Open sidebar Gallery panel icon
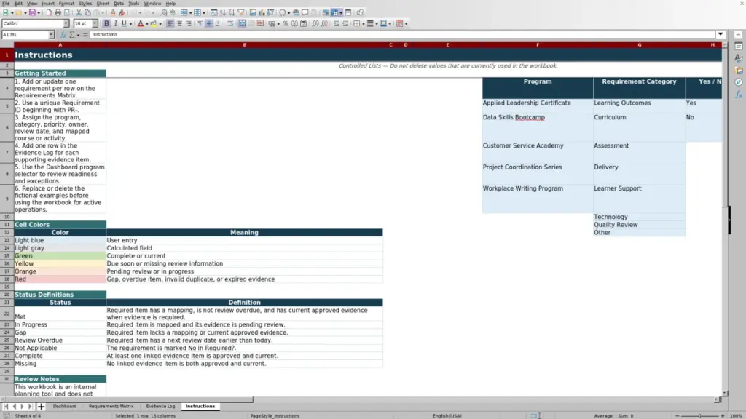Image resolution: width=746 pixels, height=419 pixels. (739, 71)
